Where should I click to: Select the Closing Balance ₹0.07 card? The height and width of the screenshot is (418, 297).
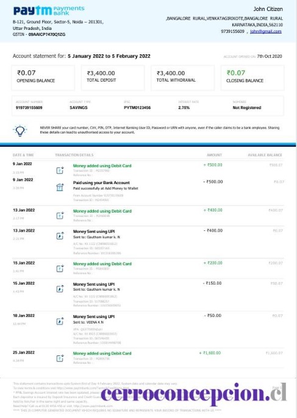(252, 78)
